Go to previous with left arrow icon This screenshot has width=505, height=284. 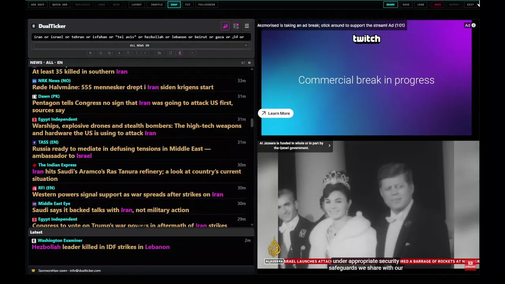click(137, 53)
